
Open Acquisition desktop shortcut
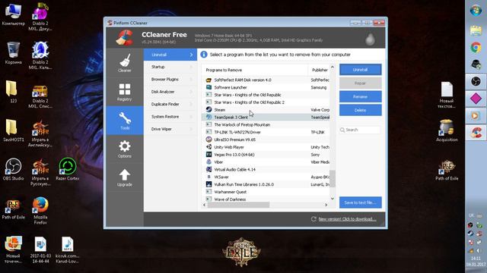pyautogui.click(x=447, y=130)
